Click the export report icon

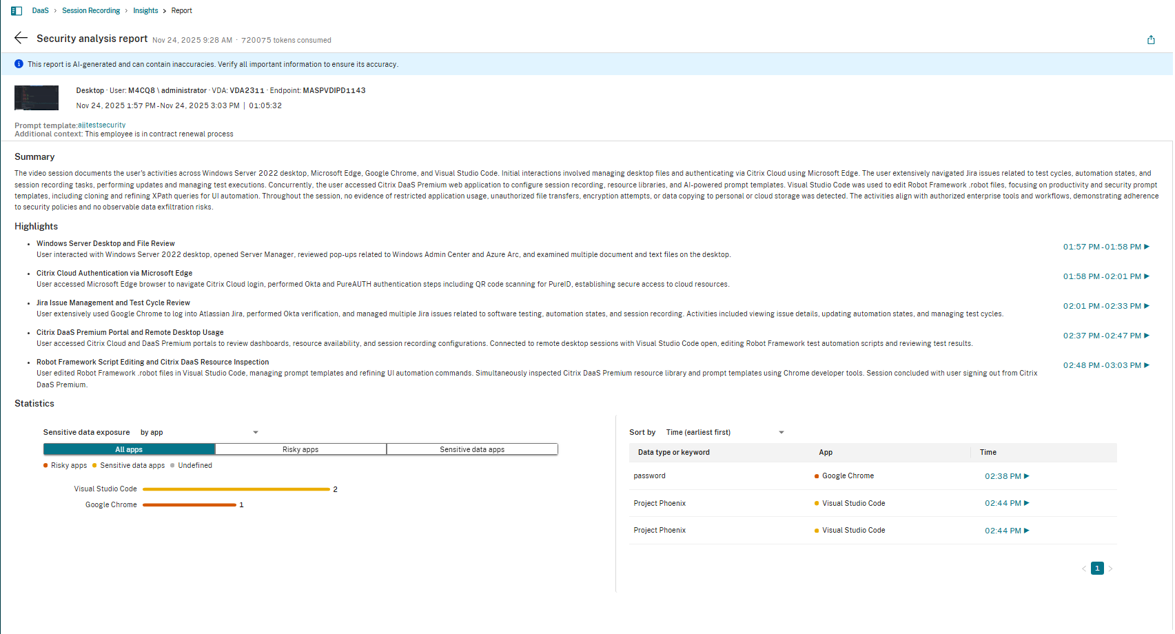(1151, 40)
